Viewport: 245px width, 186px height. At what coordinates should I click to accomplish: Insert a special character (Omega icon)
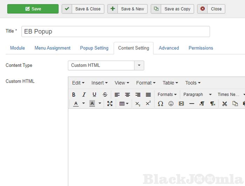(x=160, y=103)
